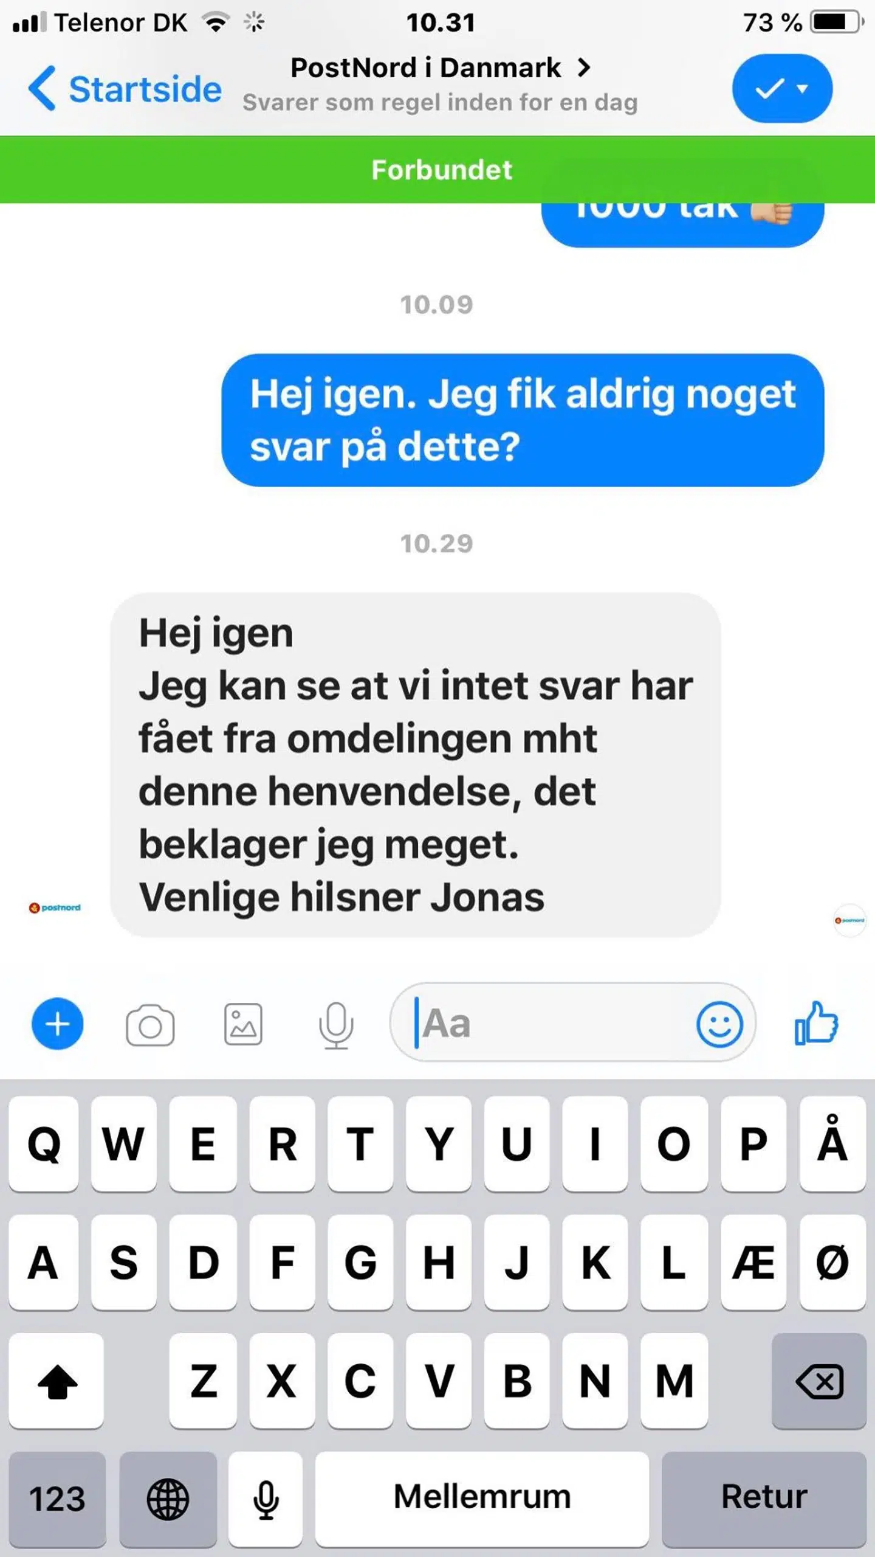Open the emoji smiley picker

pos(719,1024)
